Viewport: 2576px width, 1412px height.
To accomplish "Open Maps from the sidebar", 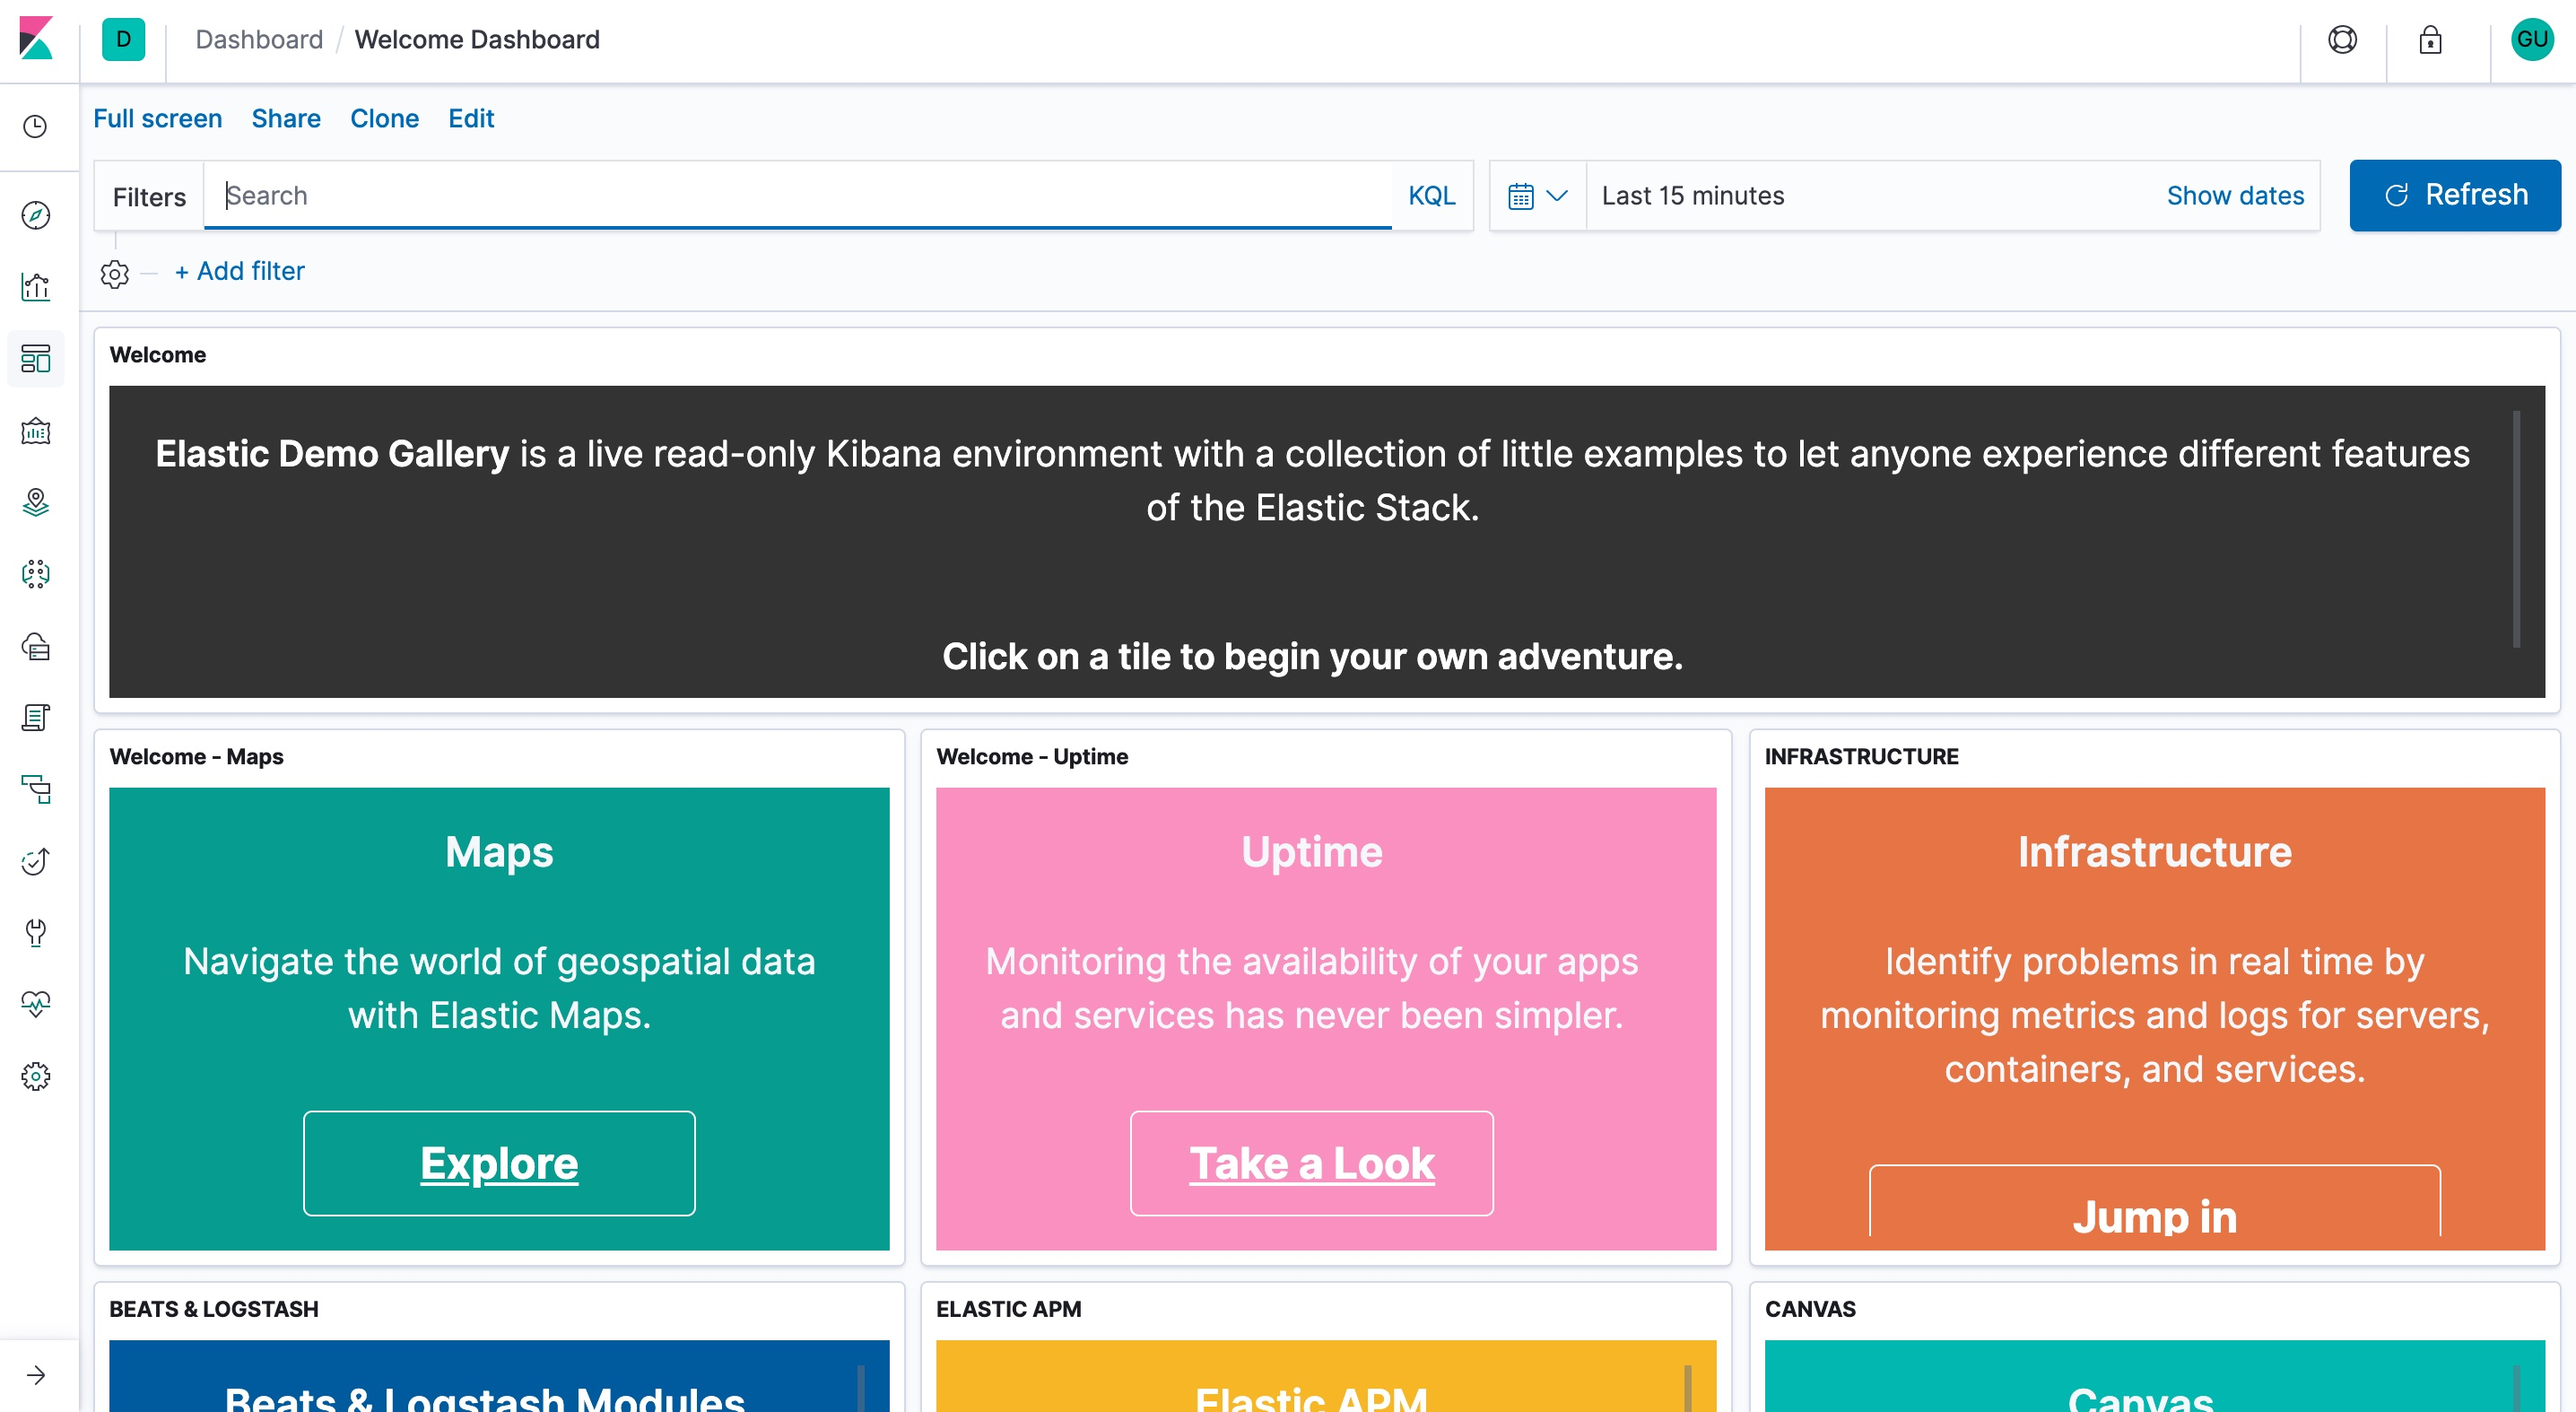I will (36, 502).
